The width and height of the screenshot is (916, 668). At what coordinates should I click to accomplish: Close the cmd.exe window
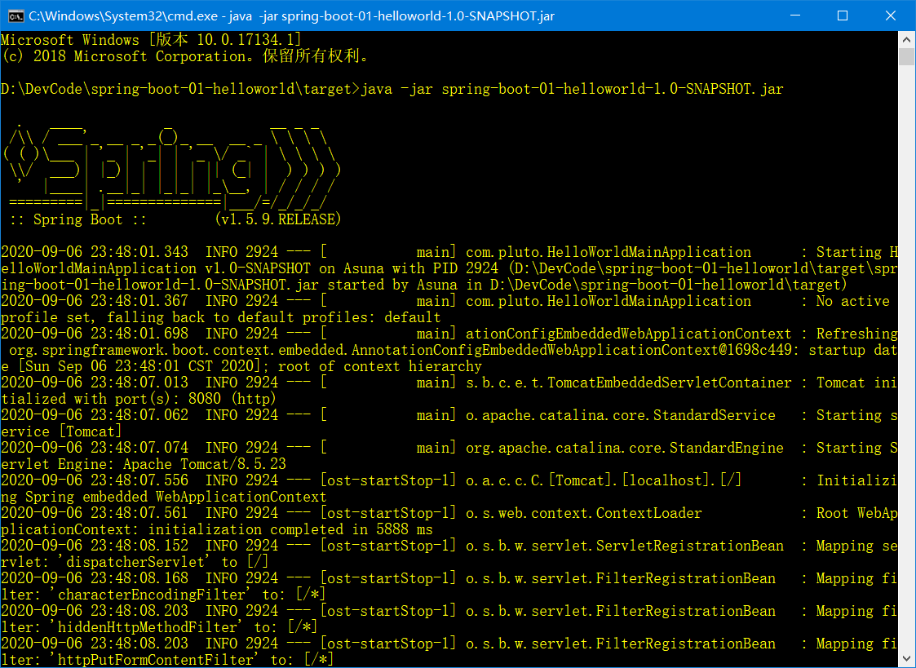point(890,15)
